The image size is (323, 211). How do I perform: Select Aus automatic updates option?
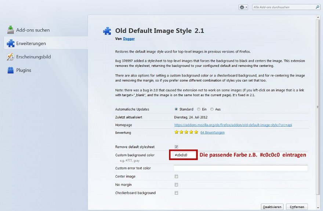point(212,109)
